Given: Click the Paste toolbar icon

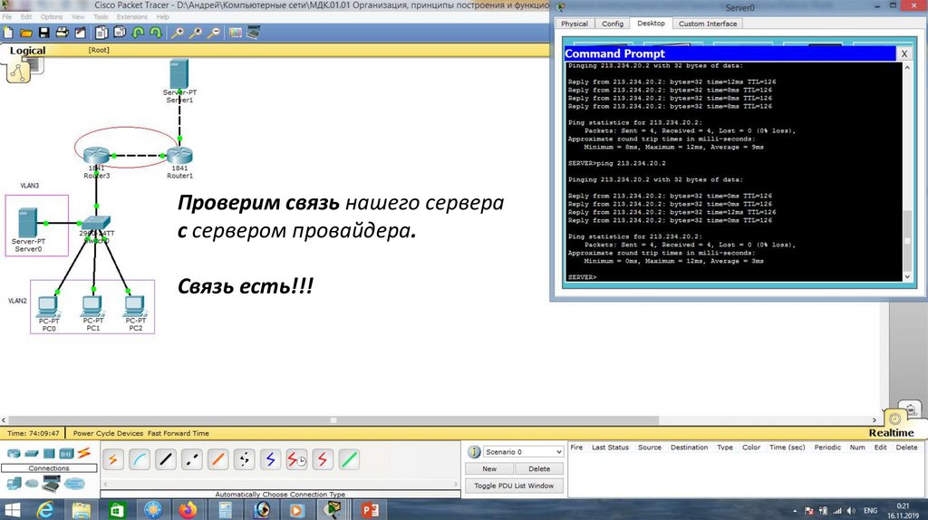Looking at the screenshot, I should coord(120,33).
